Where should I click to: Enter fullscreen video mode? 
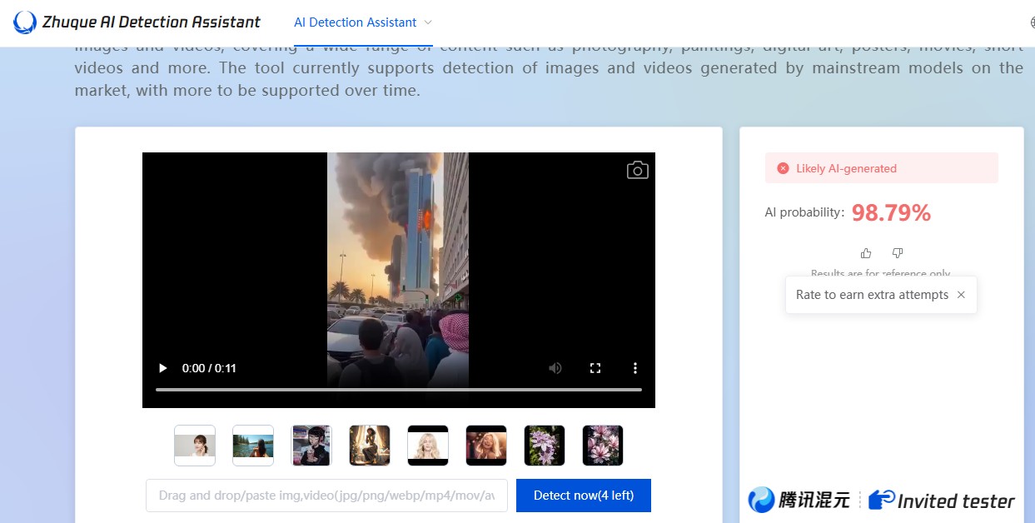pos(595,368)
